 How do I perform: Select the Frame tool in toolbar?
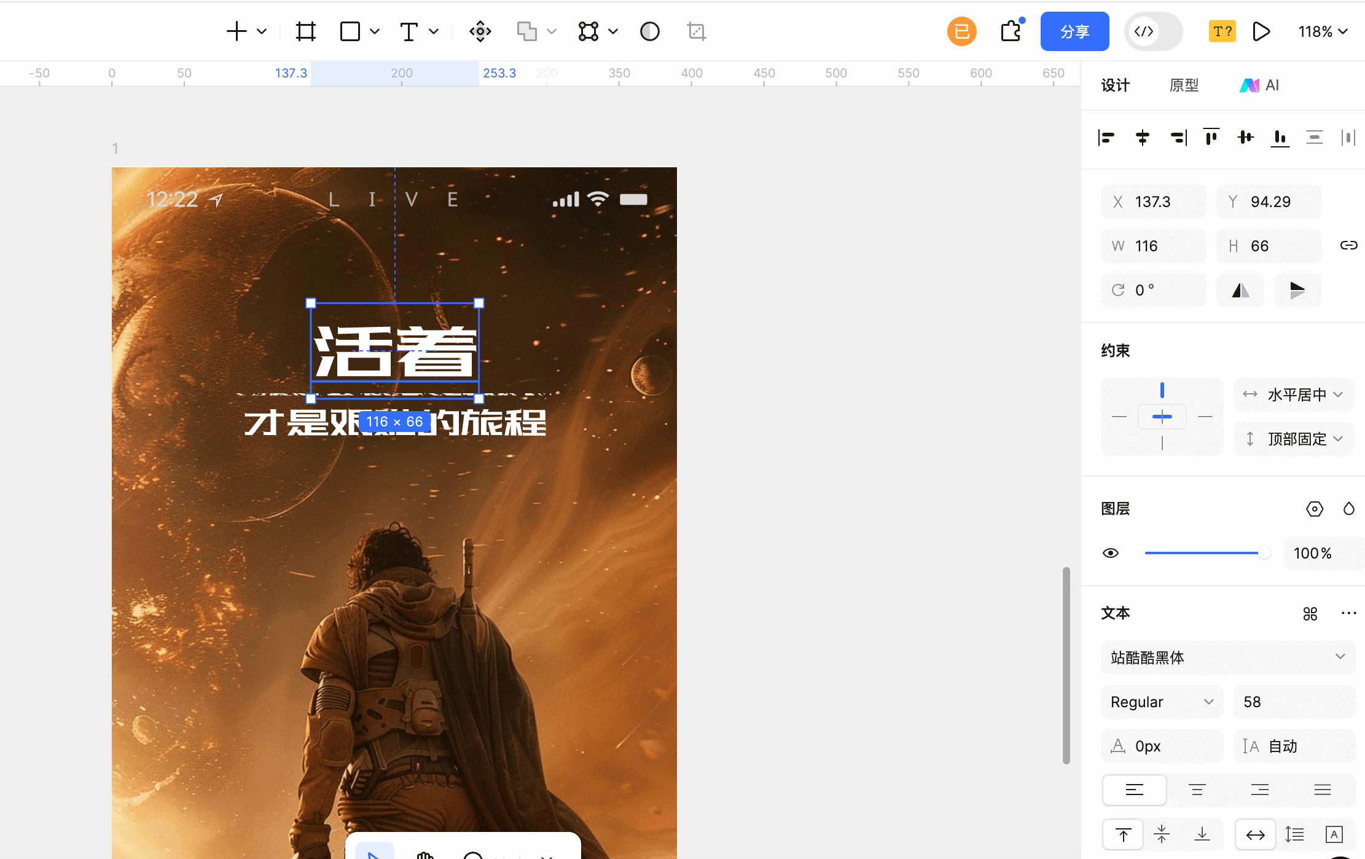305,31
